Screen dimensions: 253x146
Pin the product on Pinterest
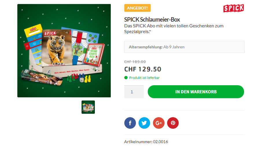click(x=173, y=123)
